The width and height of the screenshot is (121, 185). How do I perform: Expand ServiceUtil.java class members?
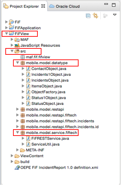23,144
